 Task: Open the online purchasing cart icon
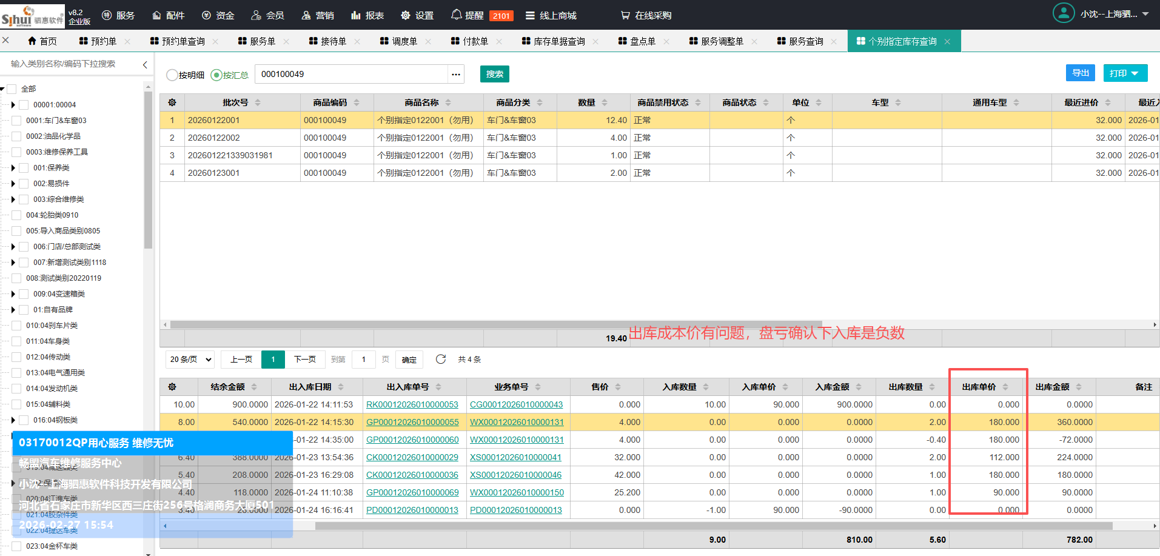pyautogui.click(x=625, y=15)
